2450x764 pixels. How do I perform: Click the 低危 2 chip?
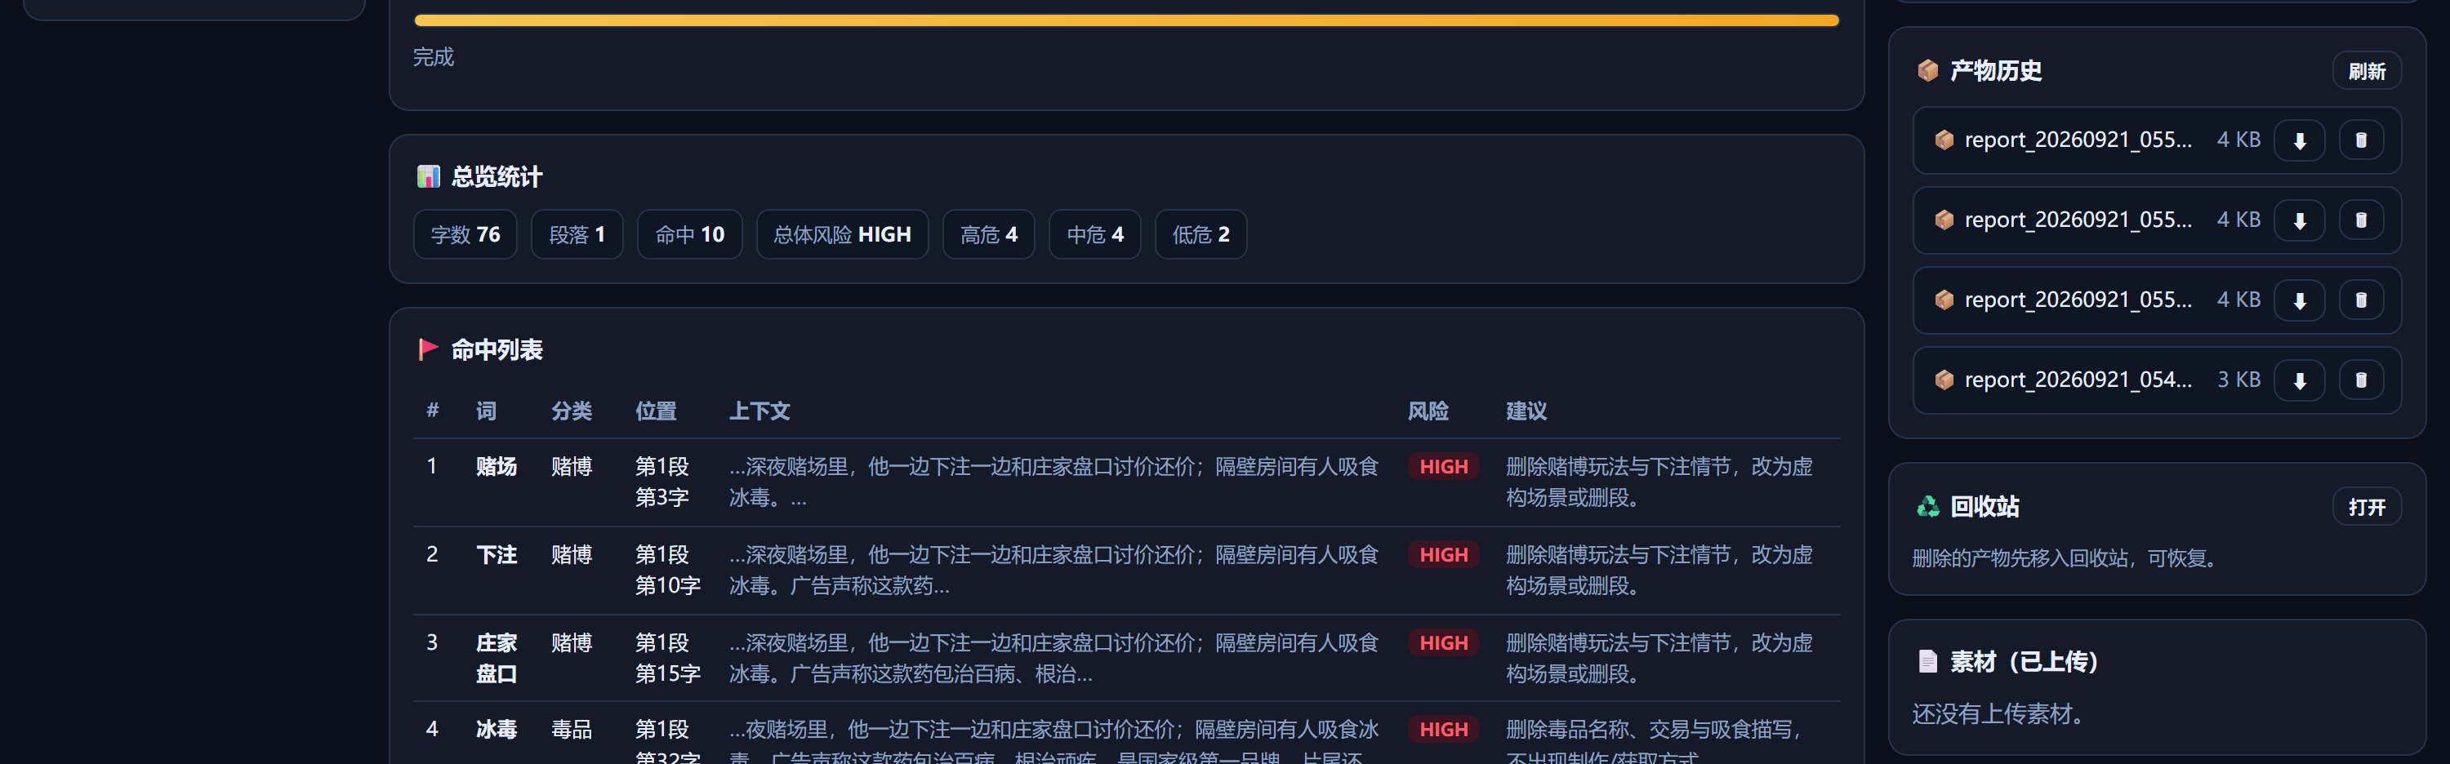[1200, 235]
